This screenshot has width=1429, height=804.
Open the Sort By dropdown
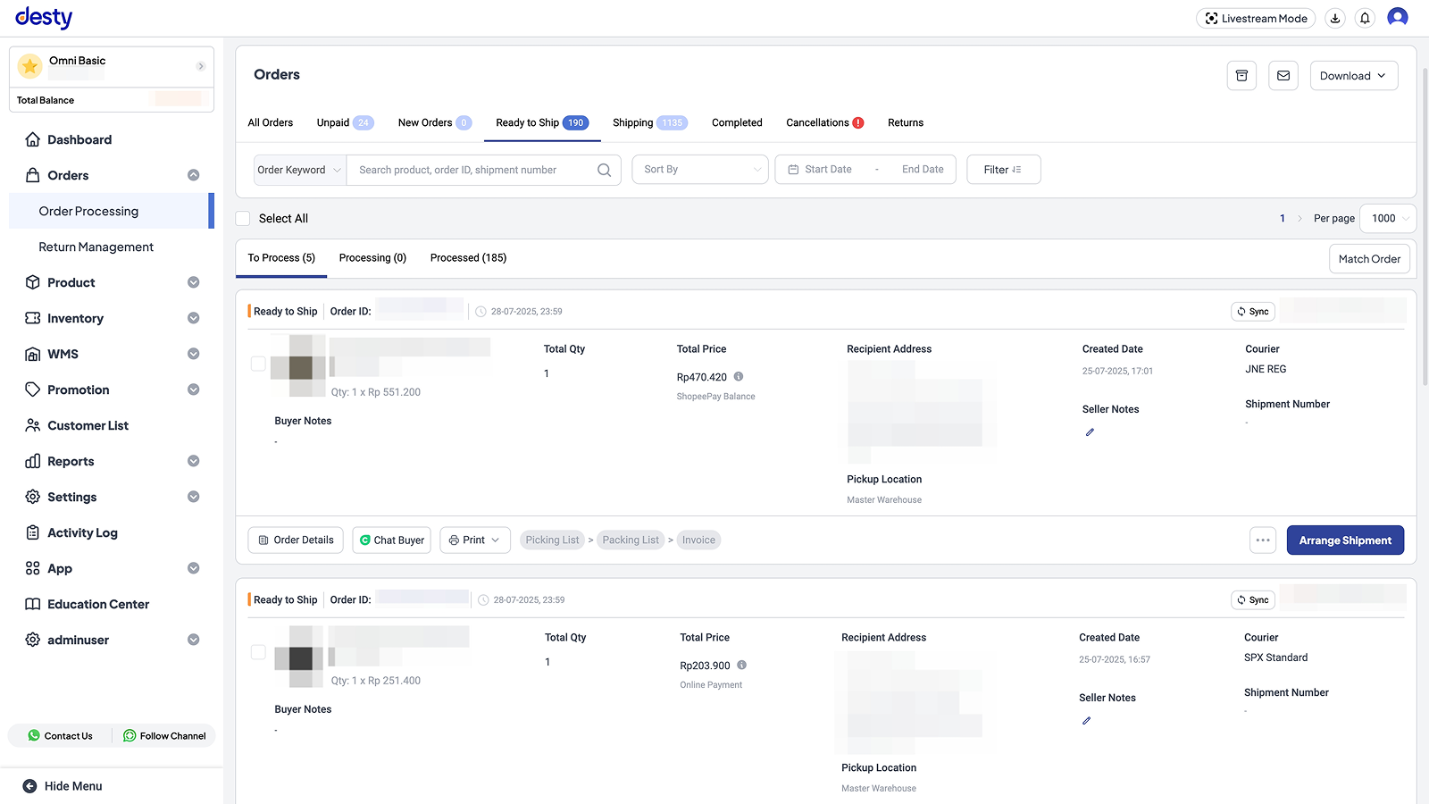pos(699,169)
